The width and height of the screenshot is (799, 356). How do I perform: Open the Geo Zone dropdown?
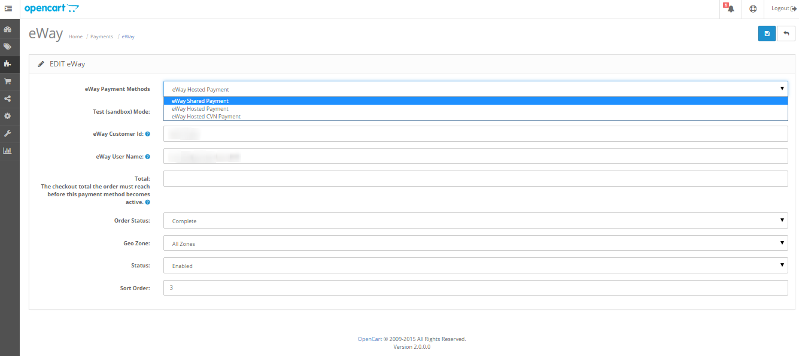[475, 244]
